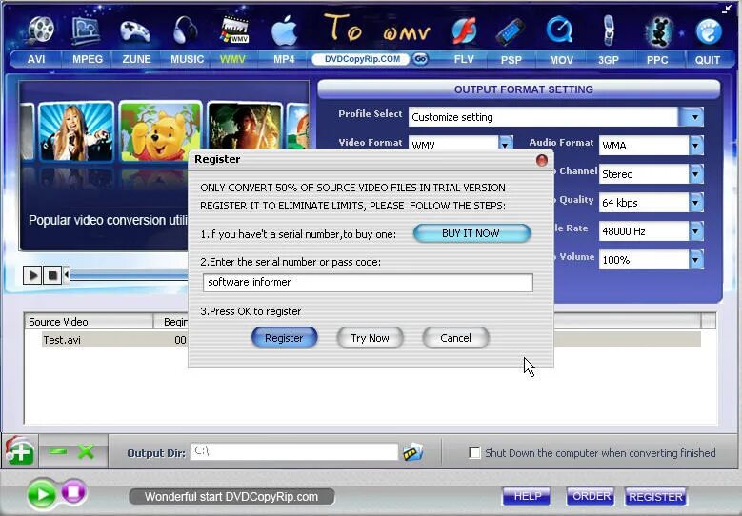This screenshot has height=516, width=742.
Task: Click the QUIT blue globe icon
Action: (709, 31)
